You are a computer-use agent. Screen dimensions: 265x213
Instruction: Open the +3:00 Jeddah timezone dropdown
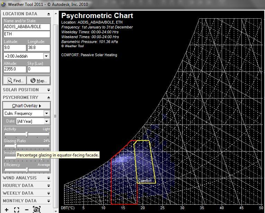pos(46,56)
